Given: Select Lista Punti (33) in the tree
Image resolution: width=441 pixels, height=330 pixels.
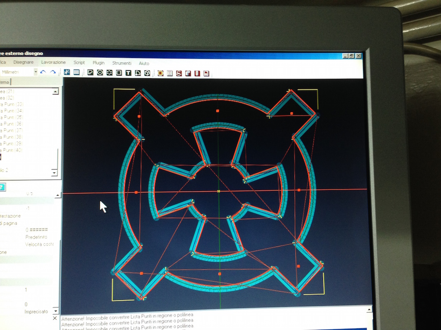Looking at the screenshot, I should (12, 104).
